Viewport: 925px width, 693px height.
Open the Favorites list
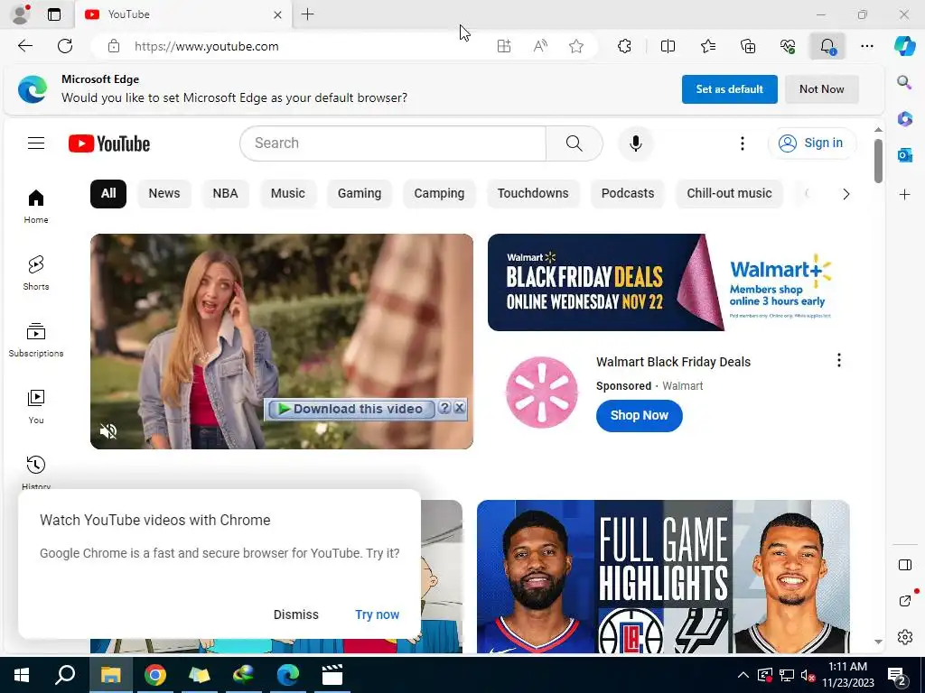click(708, 46)
